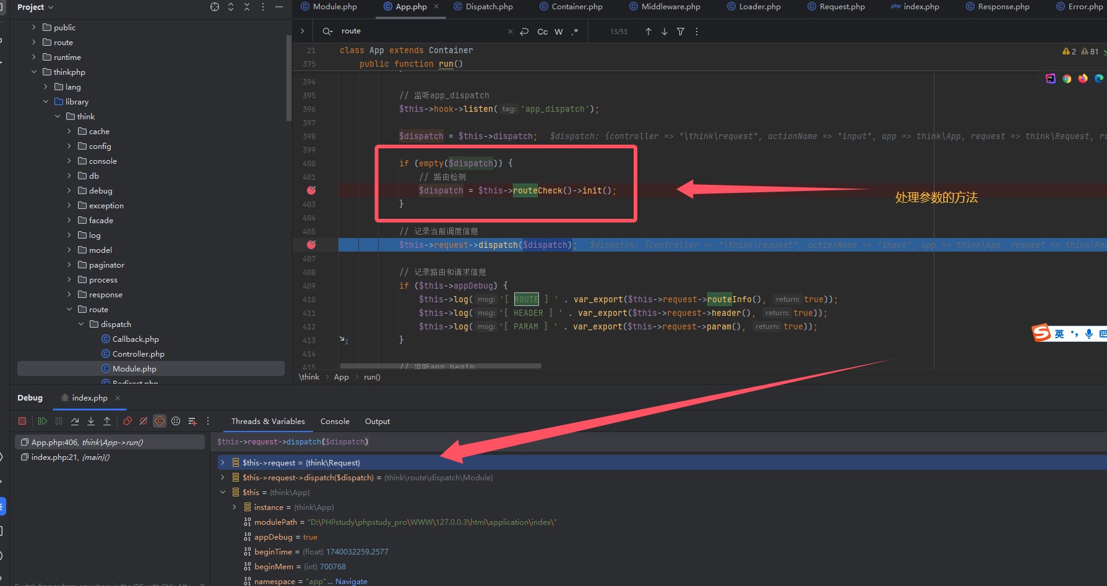The width and height of the screenshot is (1107, 586).
Task: Open Project panel options menu
Action: (x=263, y=7)
